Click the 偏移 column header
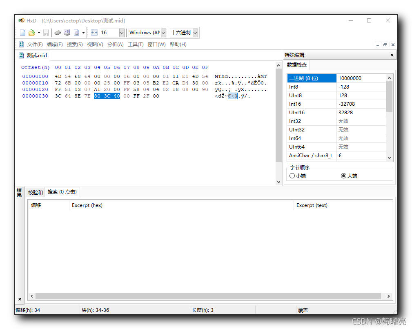This screenshot has width=412, height=329. click(x=48, y=205)
